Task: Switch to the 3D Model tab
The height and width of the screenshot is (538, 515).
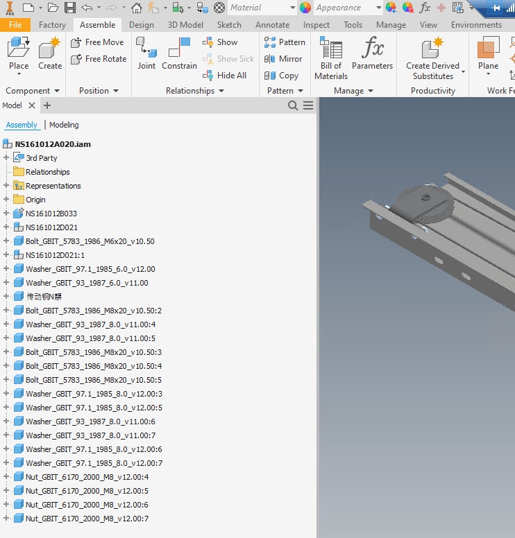Action: pos(185,25)
